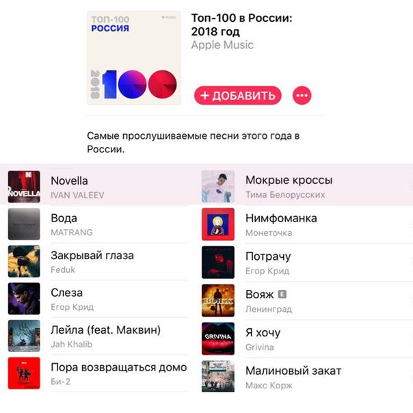Play the song Вода by MATRANG
Image resolution: width=413 pixels, height=413 pixels.
(x=98, y=224)
